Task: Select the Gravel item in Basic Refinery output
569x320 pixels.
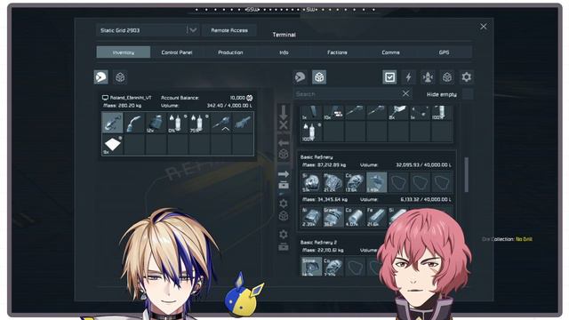Action: (333, 217)
